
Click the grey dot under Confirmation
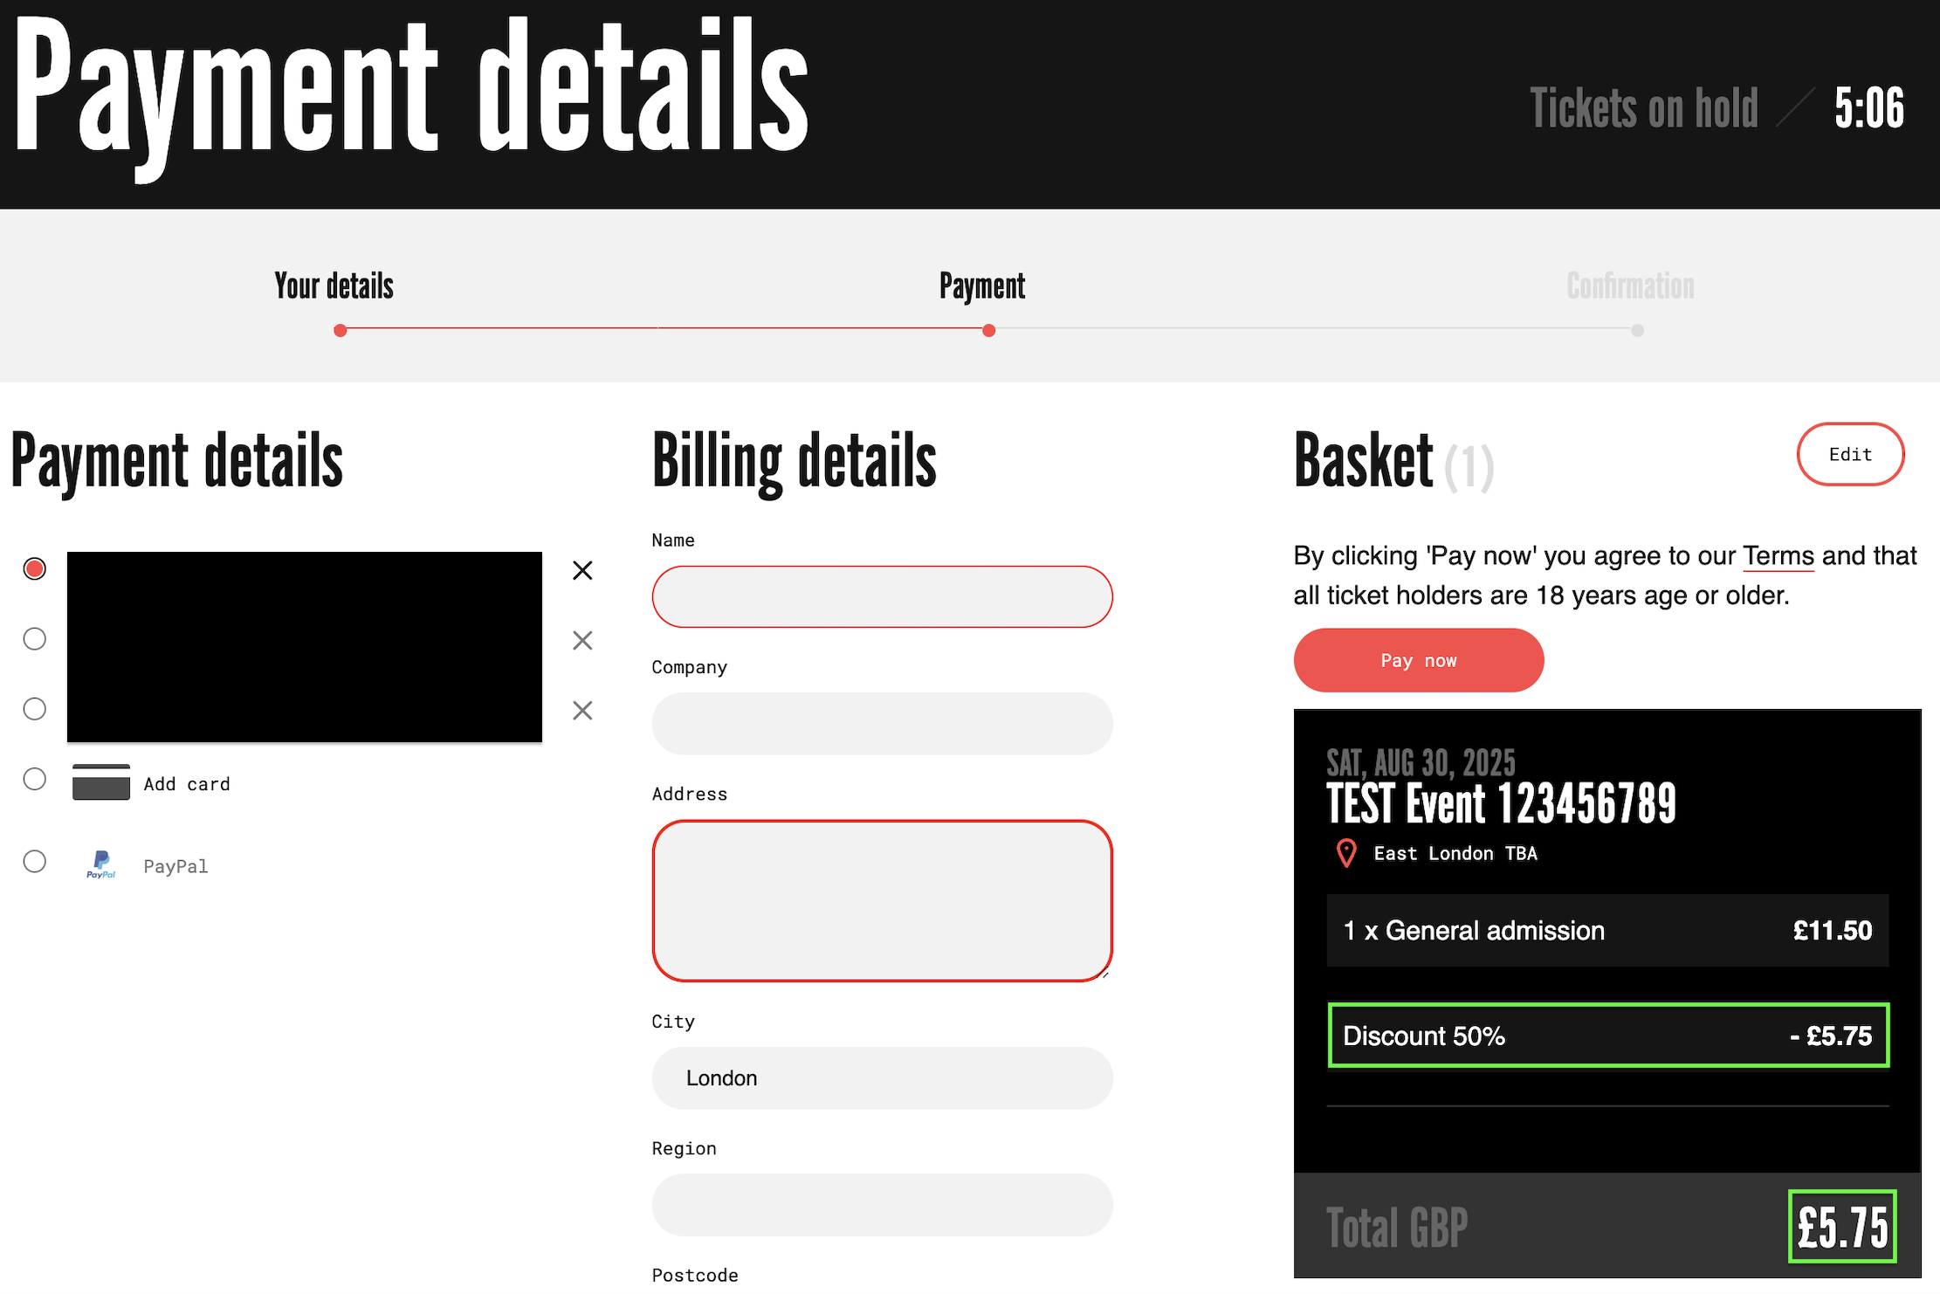point(1637,330)
